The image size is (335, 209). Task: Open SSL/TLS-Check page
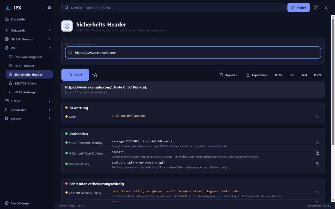[29, 83]
